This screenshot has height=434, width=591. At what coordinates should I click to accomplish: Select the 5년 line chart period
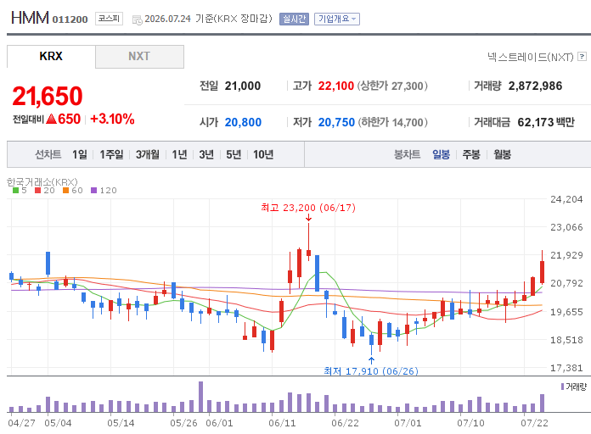tap(234, 154)
